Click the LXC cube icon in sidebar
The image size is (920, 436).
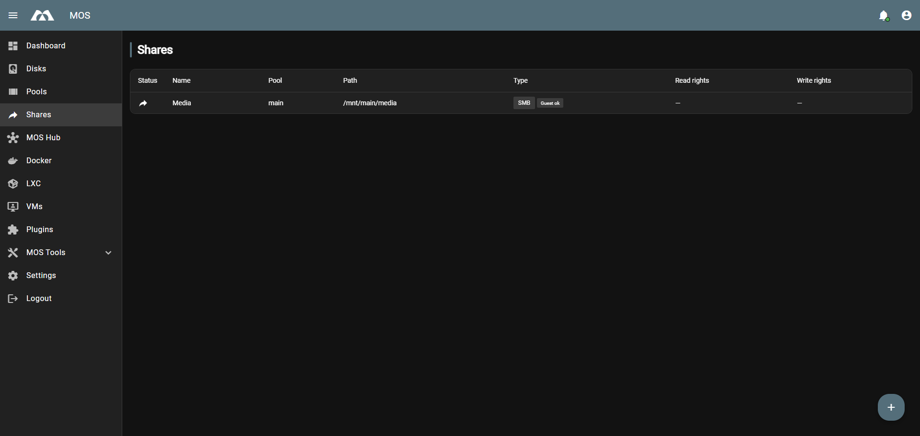click(x=13, y=184)
